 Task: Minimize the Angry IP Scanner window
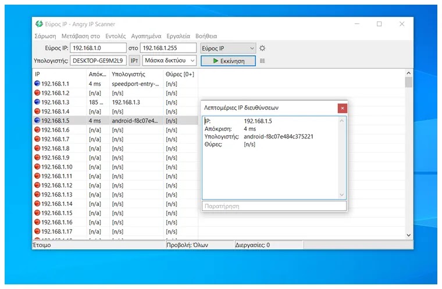click(x=357, y=24)
